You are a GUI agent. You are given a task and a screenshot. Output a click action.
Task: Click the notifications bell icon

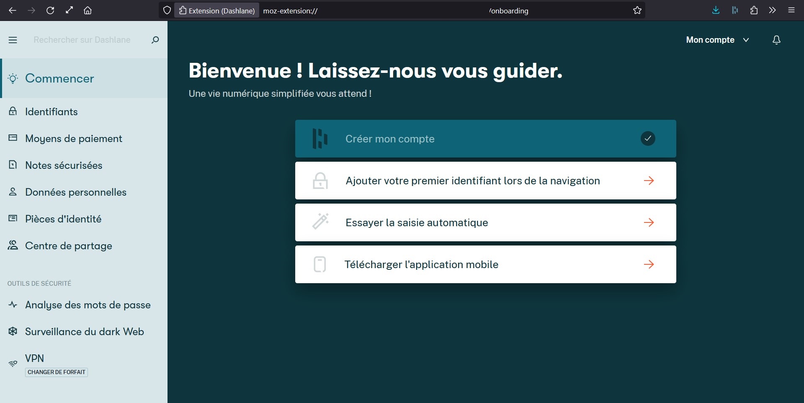coord(776,40)
